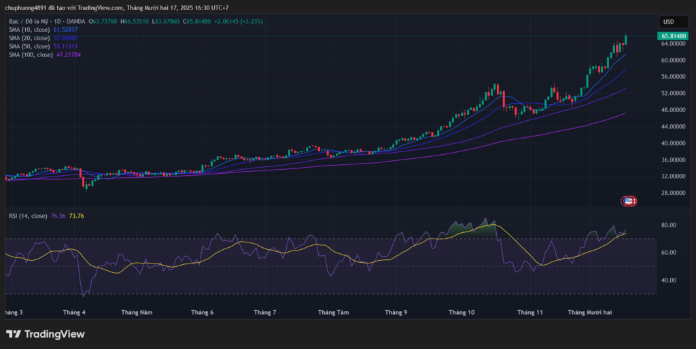The width and height of the screenshot is (696, 349).
Task: Click the 80.00 RSI scale label
Action: pos(667,225)
